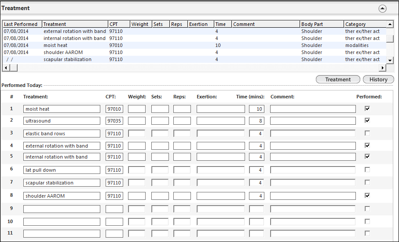Click 'modalities' category cell in grid
The width and height of the screenshot is (399, 242).
pyautogui.click(x=357, y=45)
